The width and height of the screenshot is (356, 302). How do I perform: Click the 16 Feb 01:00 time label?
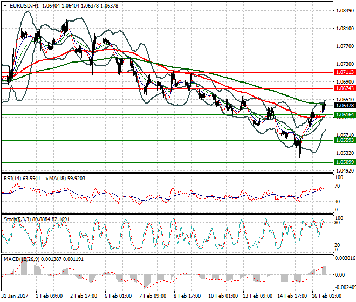tap(326, 296)
